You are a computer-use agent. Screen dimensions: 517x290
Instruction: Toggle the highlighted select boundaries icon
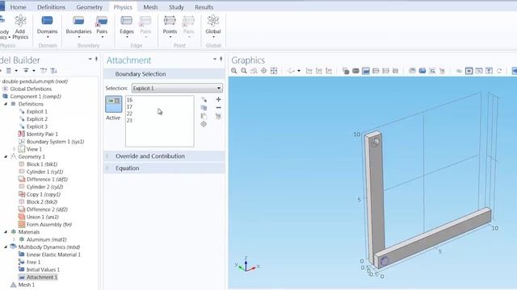(x=366, y=71)
